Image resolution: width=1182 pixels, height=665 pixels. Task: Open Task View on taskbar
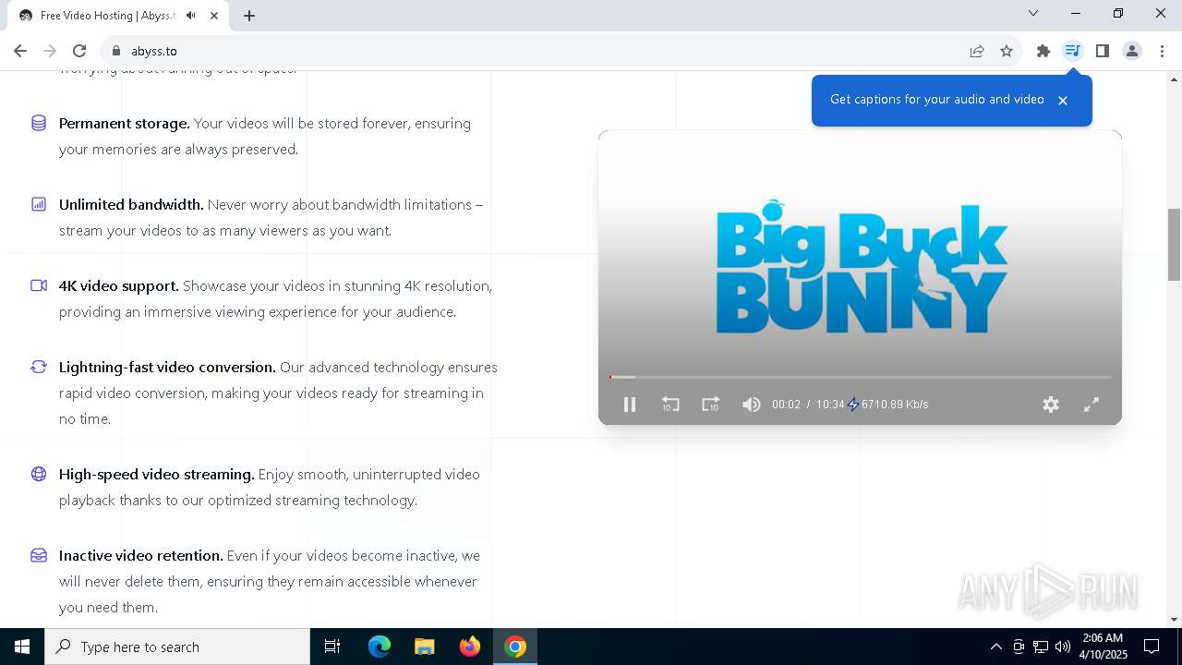point(332,647)
